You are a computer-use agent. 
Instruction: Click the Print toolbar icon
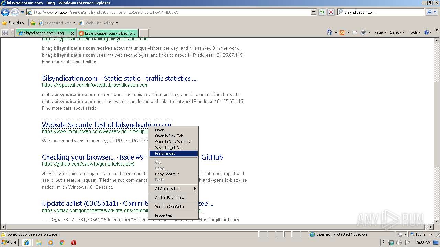(x=363, y=32)
